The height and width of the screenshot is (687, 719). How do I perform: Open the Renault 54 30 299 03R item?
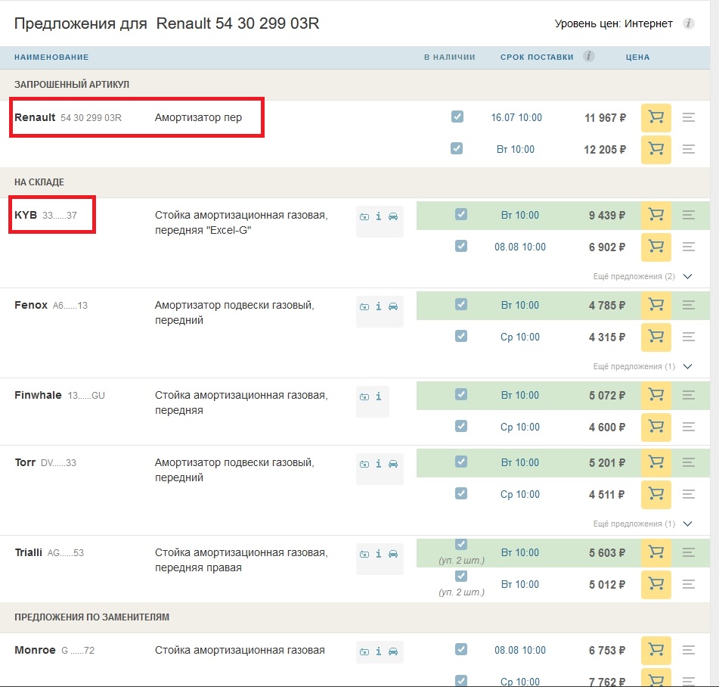(x=68, y=117)
